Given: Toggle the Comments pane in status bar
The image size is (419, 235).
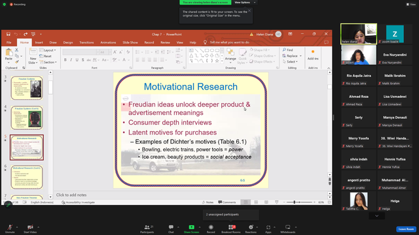Looking at the screenshot, I should (227, 202).
